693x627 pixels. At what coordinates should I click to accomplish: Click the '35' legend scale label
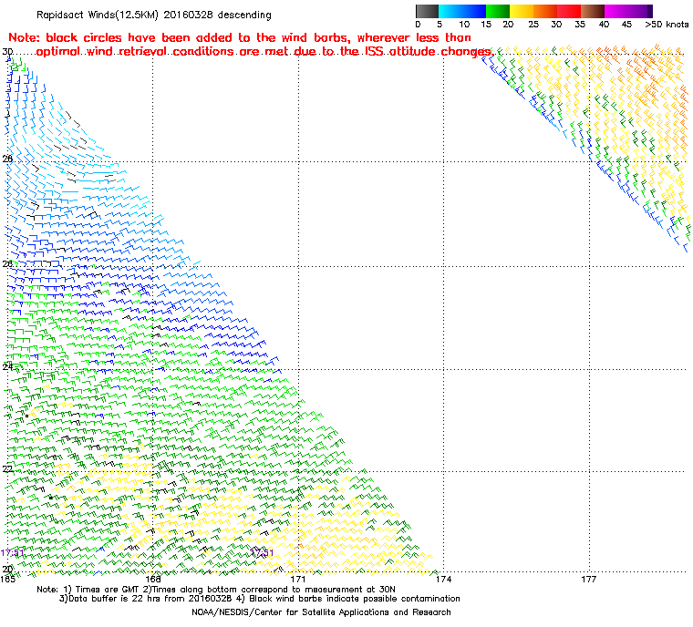pyautogui.click(x=580, y=25)
